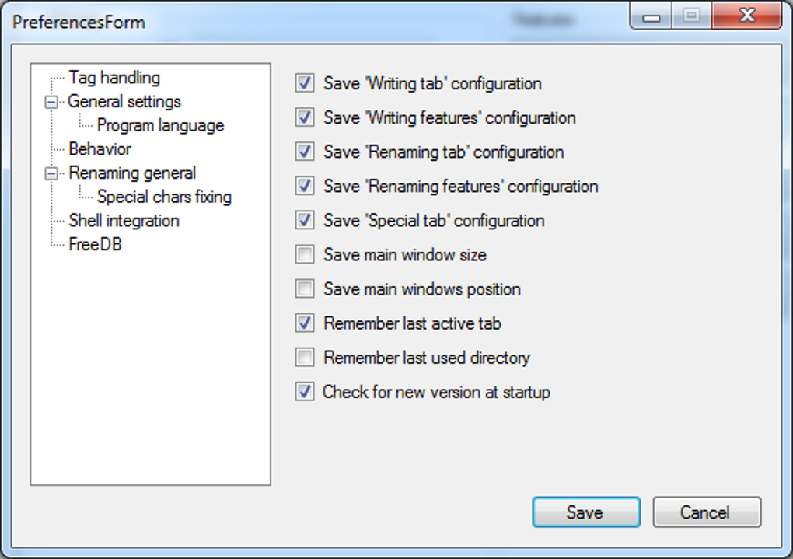
Task: Enable Save main window size
Action: pos(305,255)
